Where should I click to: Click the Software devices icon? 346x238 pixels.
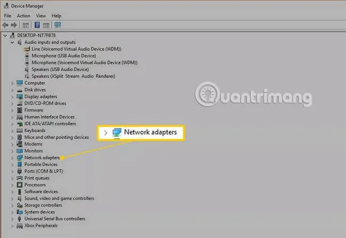[x=20, y=192]
